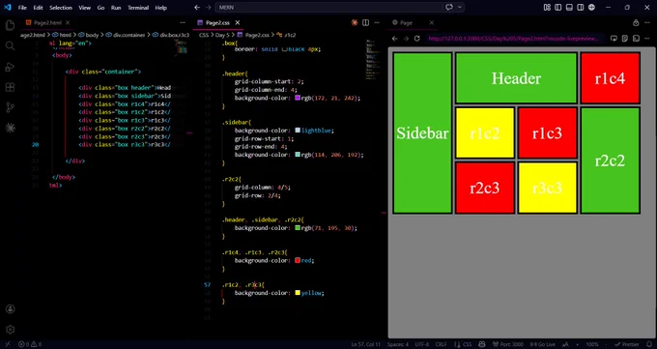This screenshot has width=657, height=349.
Task: Click the VS Code logo icon
Action: coord(7,8)
